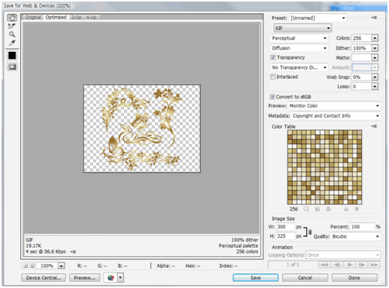This screenshot has width=389, height=288.
Task: Open Device Central button
Action: tap(43, 278)
